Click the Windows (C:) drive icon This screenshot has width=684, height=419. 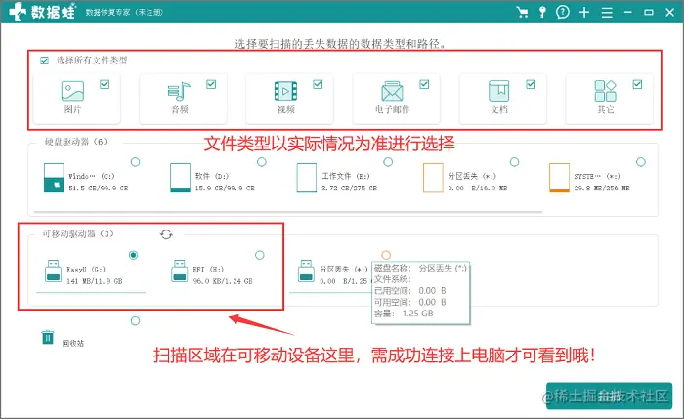(54, 178)
